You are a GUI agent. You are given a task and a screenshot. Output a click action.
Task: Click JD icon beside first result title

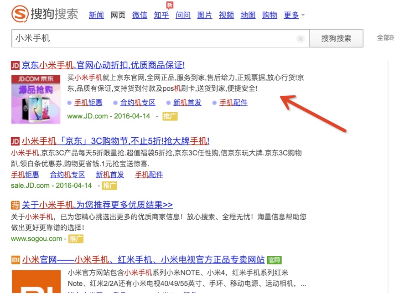coord(15,65)
